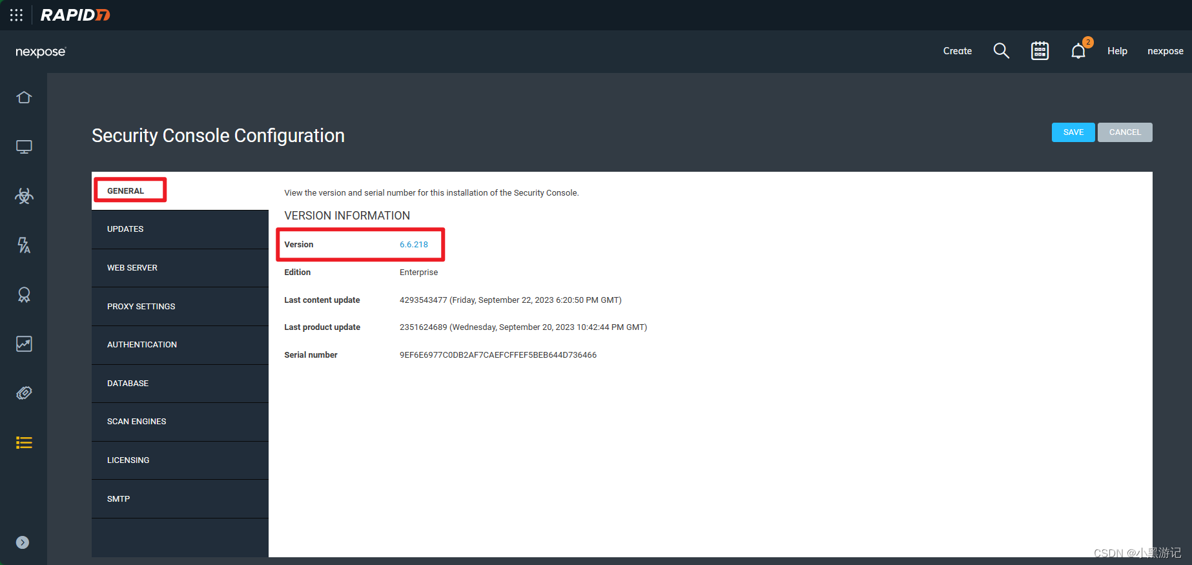
Task: Click the version number 6.6.218 link
Action: [414, 245]
